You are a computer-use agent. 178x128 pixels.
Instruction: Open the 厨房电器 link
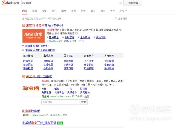48,61
